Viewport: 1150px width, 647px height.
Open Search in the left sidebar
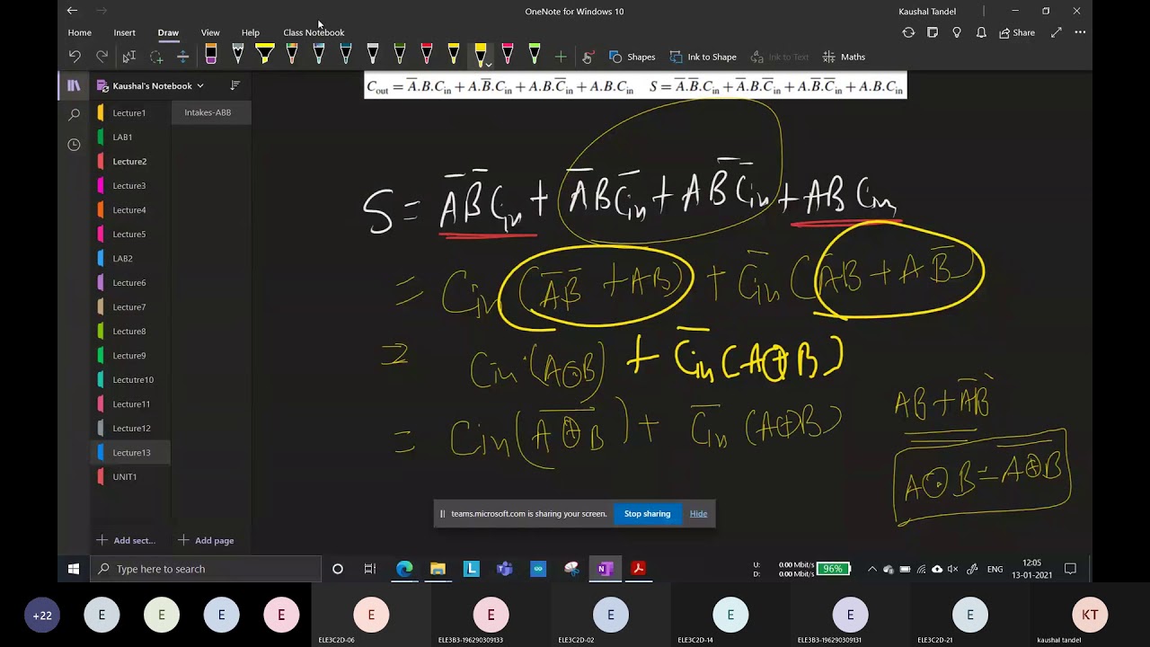pyautogui.click(x=74, y=115)
